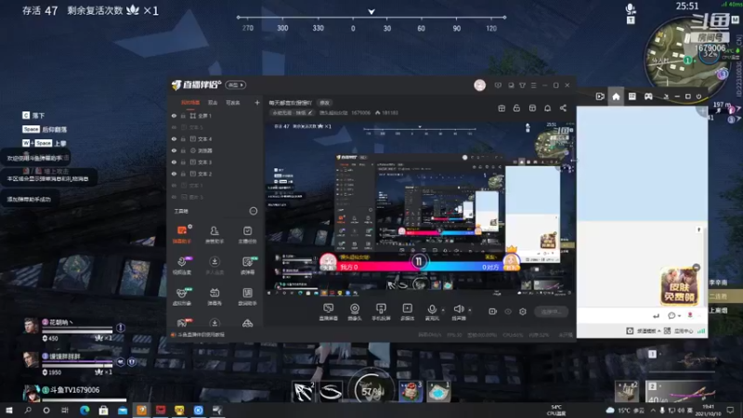Select the 浏览器 source row

point(216,150)
